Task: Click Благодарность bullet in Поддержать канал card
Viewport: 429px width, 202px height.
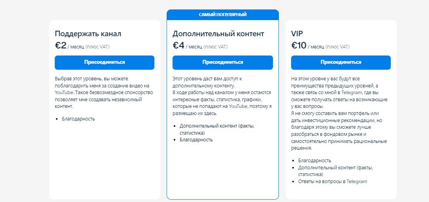Action: point(78,119)
